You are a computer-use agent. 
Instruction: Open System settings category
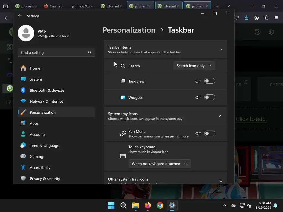pyautogui.click(x=56, y=79)
